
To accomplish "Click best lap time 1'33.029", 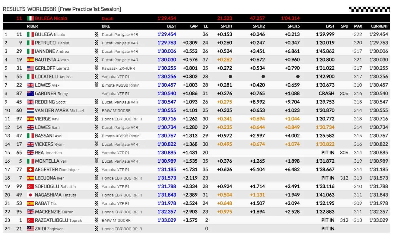I will [x=167, y=220].
